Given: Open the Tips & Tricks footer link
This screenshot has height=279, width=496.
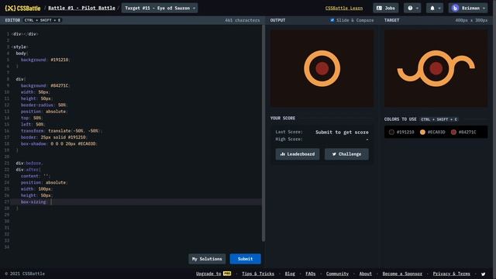Looking at the screenshot, I should (258, 274).
